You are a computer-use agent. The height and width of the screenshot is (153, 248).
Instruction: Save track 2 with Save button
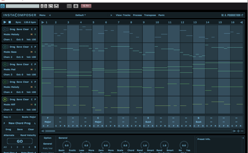point(19,47)
